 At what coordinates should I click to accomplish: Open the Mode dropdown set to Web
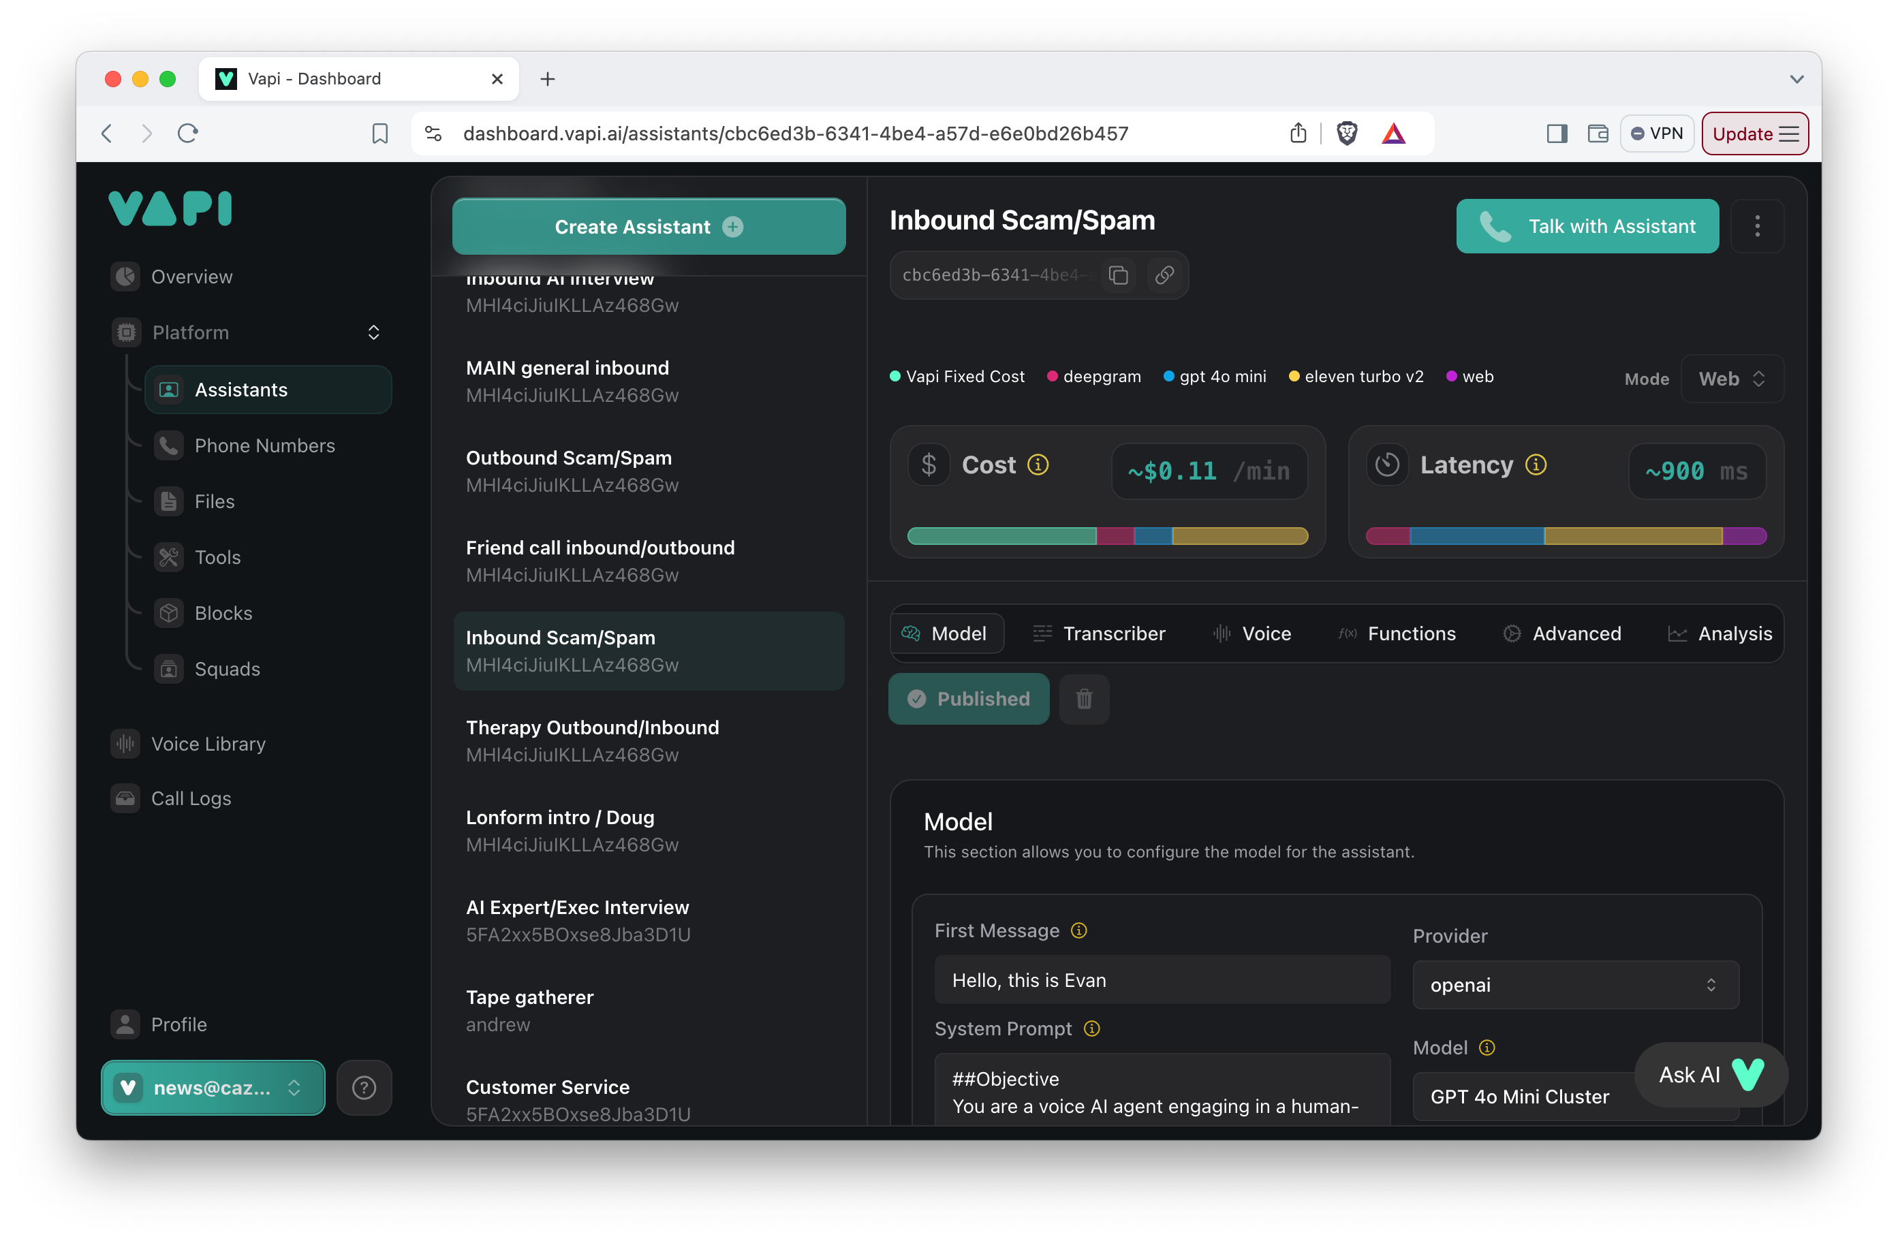[1731, 378]
